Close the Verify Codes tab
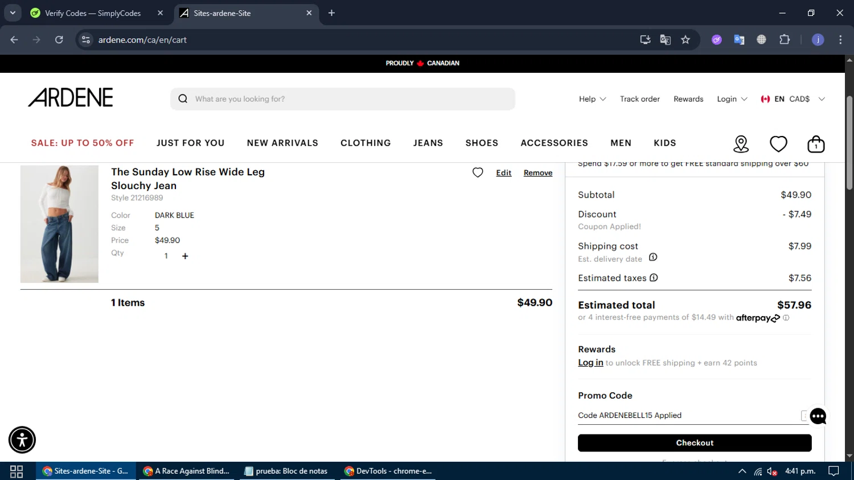This screenshot has height=480, width=854. pos(161,13)
